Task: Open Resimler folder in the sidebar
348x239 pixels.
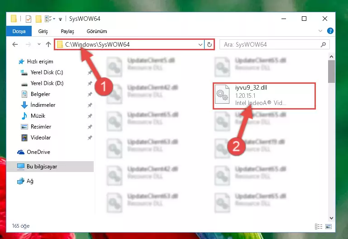Action: pyautogui.click(x=41, y=127)
